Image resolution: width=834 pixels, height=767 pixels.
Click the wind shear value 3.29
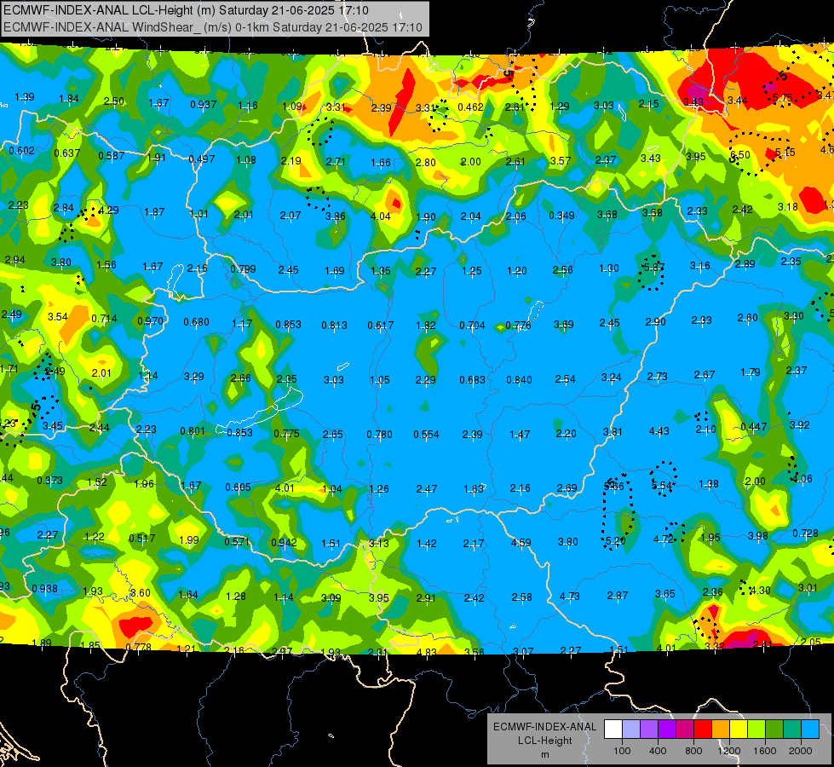[x=194, y=377]
